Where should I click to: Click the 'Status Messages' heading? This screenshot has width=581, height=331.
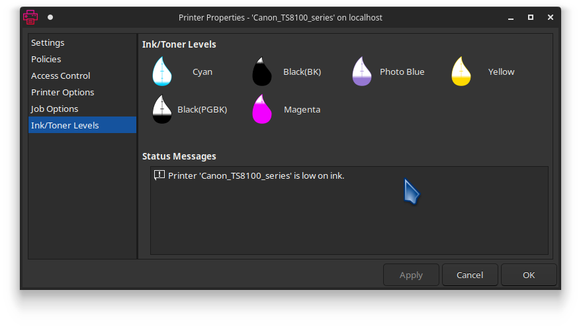coord(179,156)
